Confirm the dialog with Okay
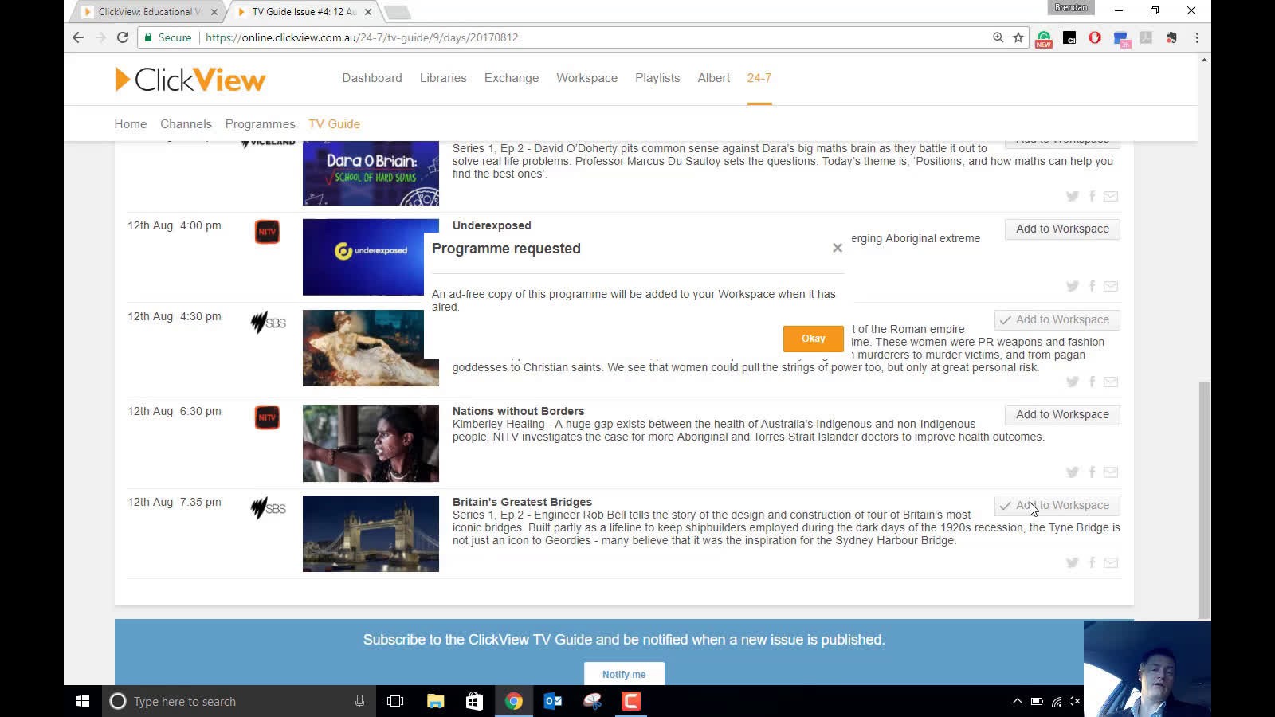The image size is (1275, 717). pos(813,339)
